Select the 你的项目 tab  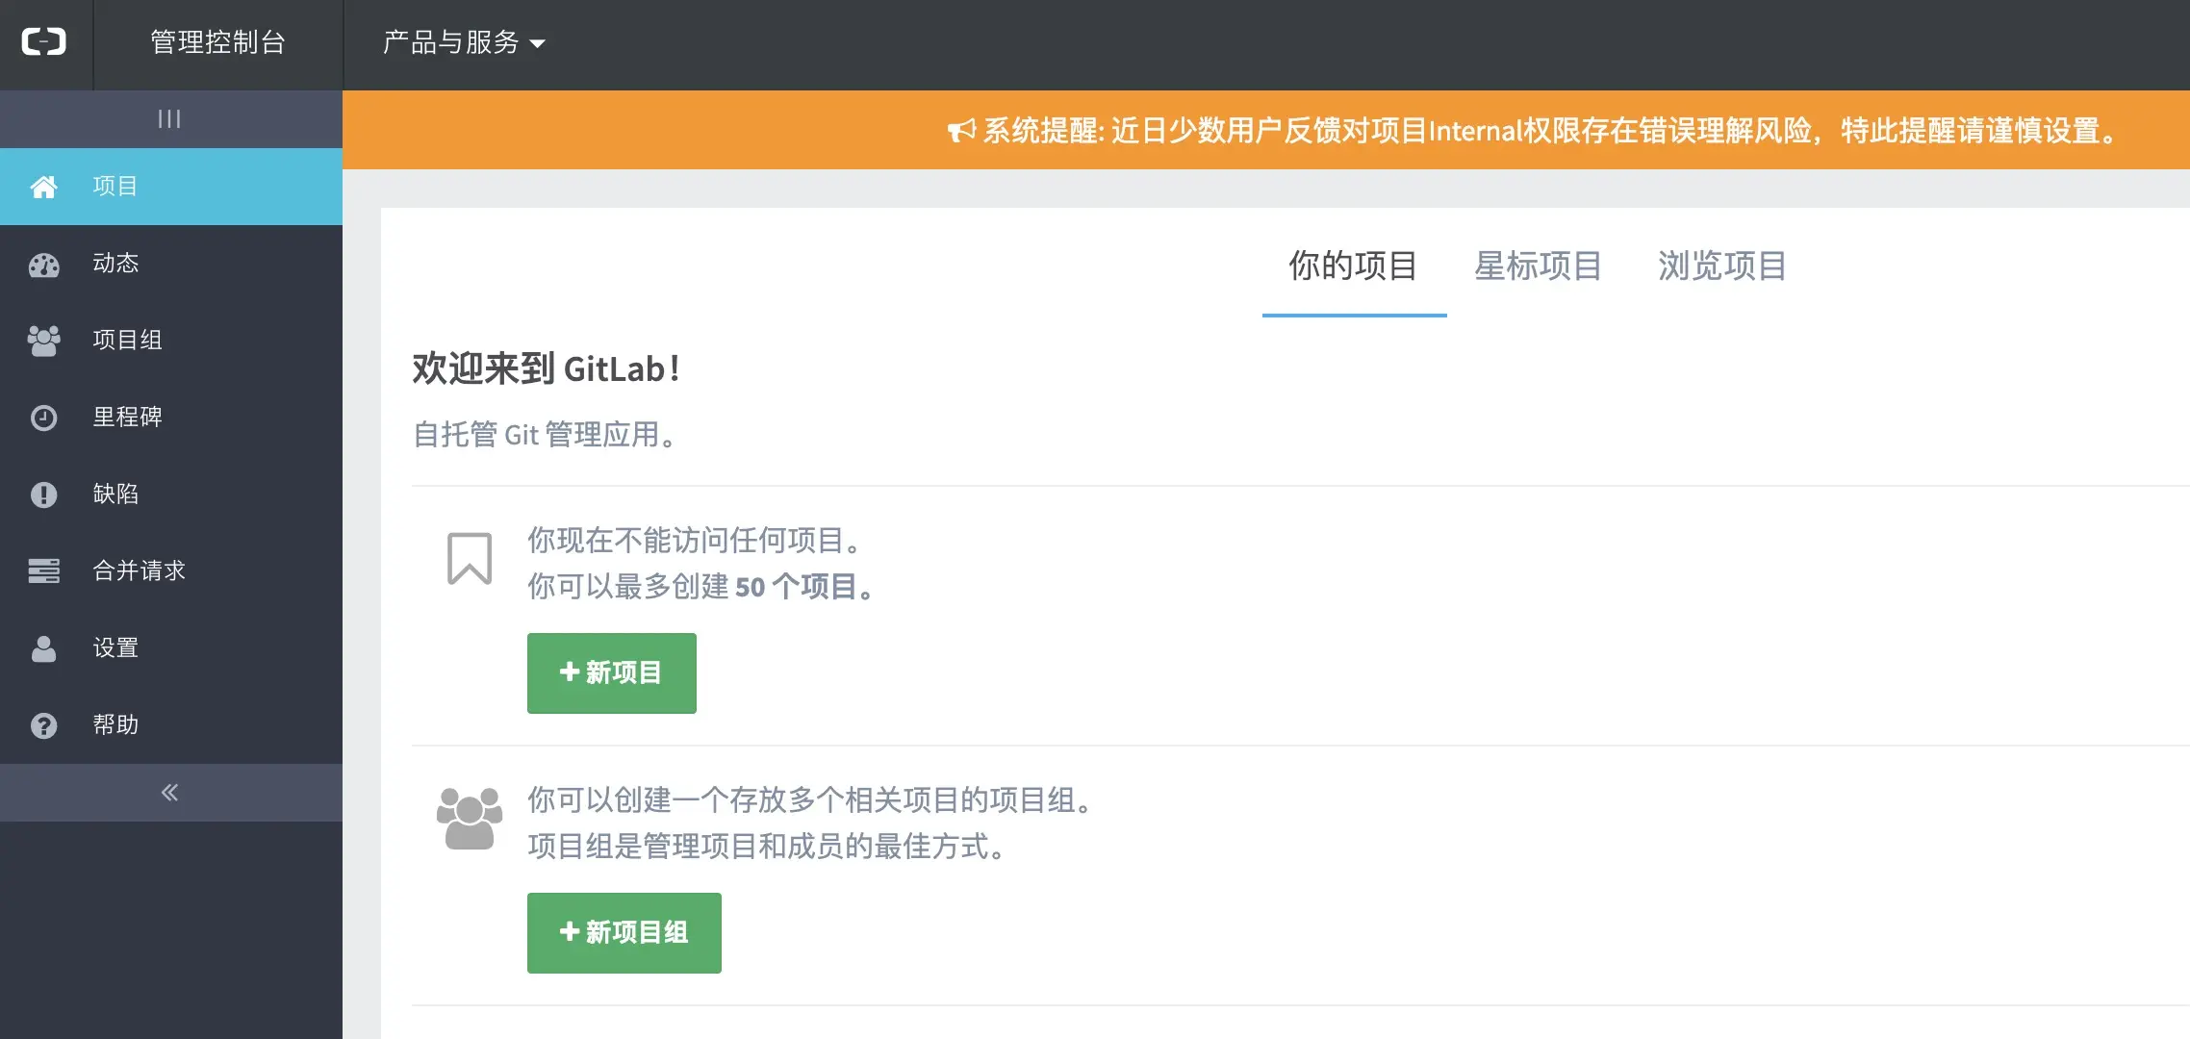click(1353, 266)
